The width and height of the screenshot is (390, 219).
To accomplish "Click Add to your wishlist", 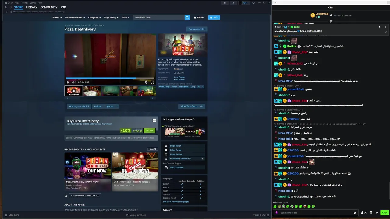I will pos(79,106).
